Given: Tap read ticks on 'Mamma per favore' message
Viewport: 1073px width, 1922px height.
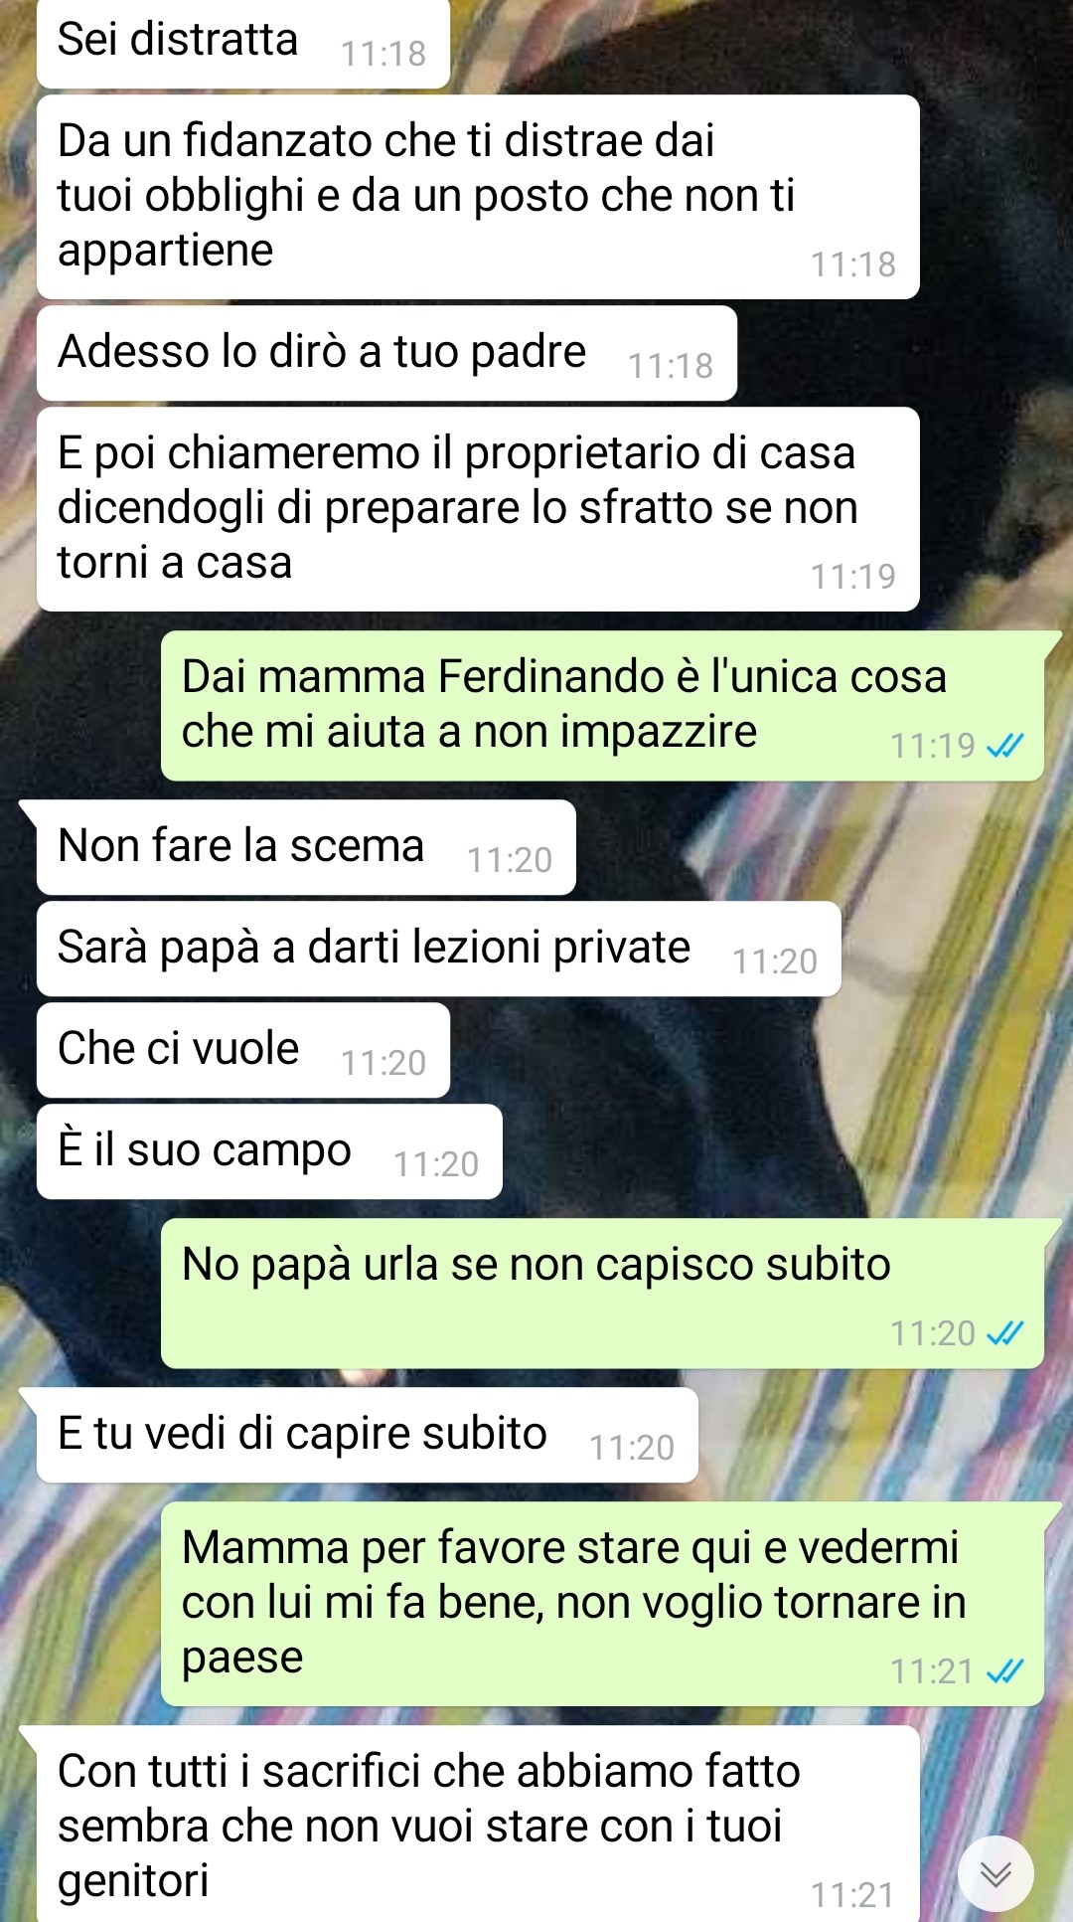Looking at the screenshot, I should point(1004,1671).
